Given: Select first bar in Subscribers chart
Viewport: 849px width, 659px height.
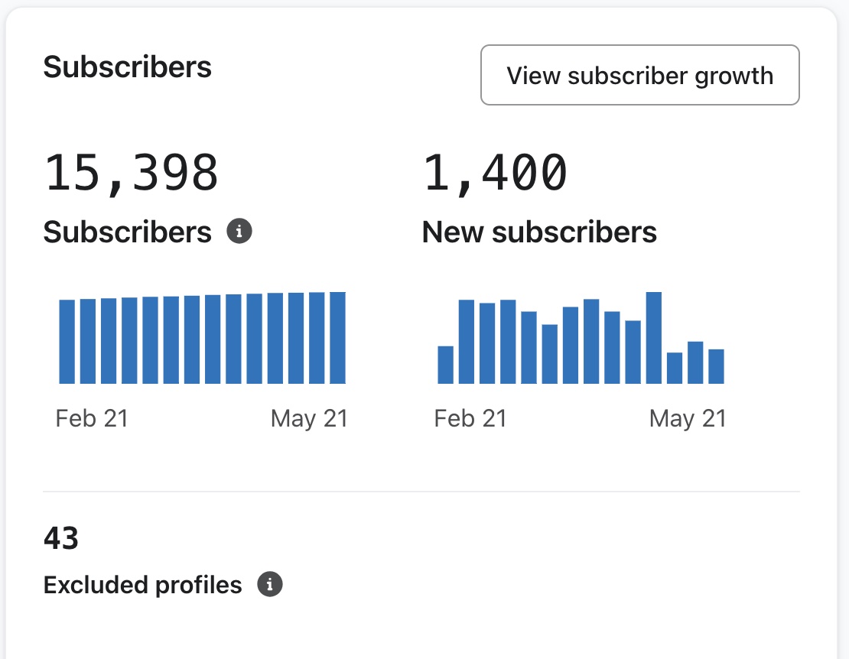Looking at the screenshot, I should 67,341.
